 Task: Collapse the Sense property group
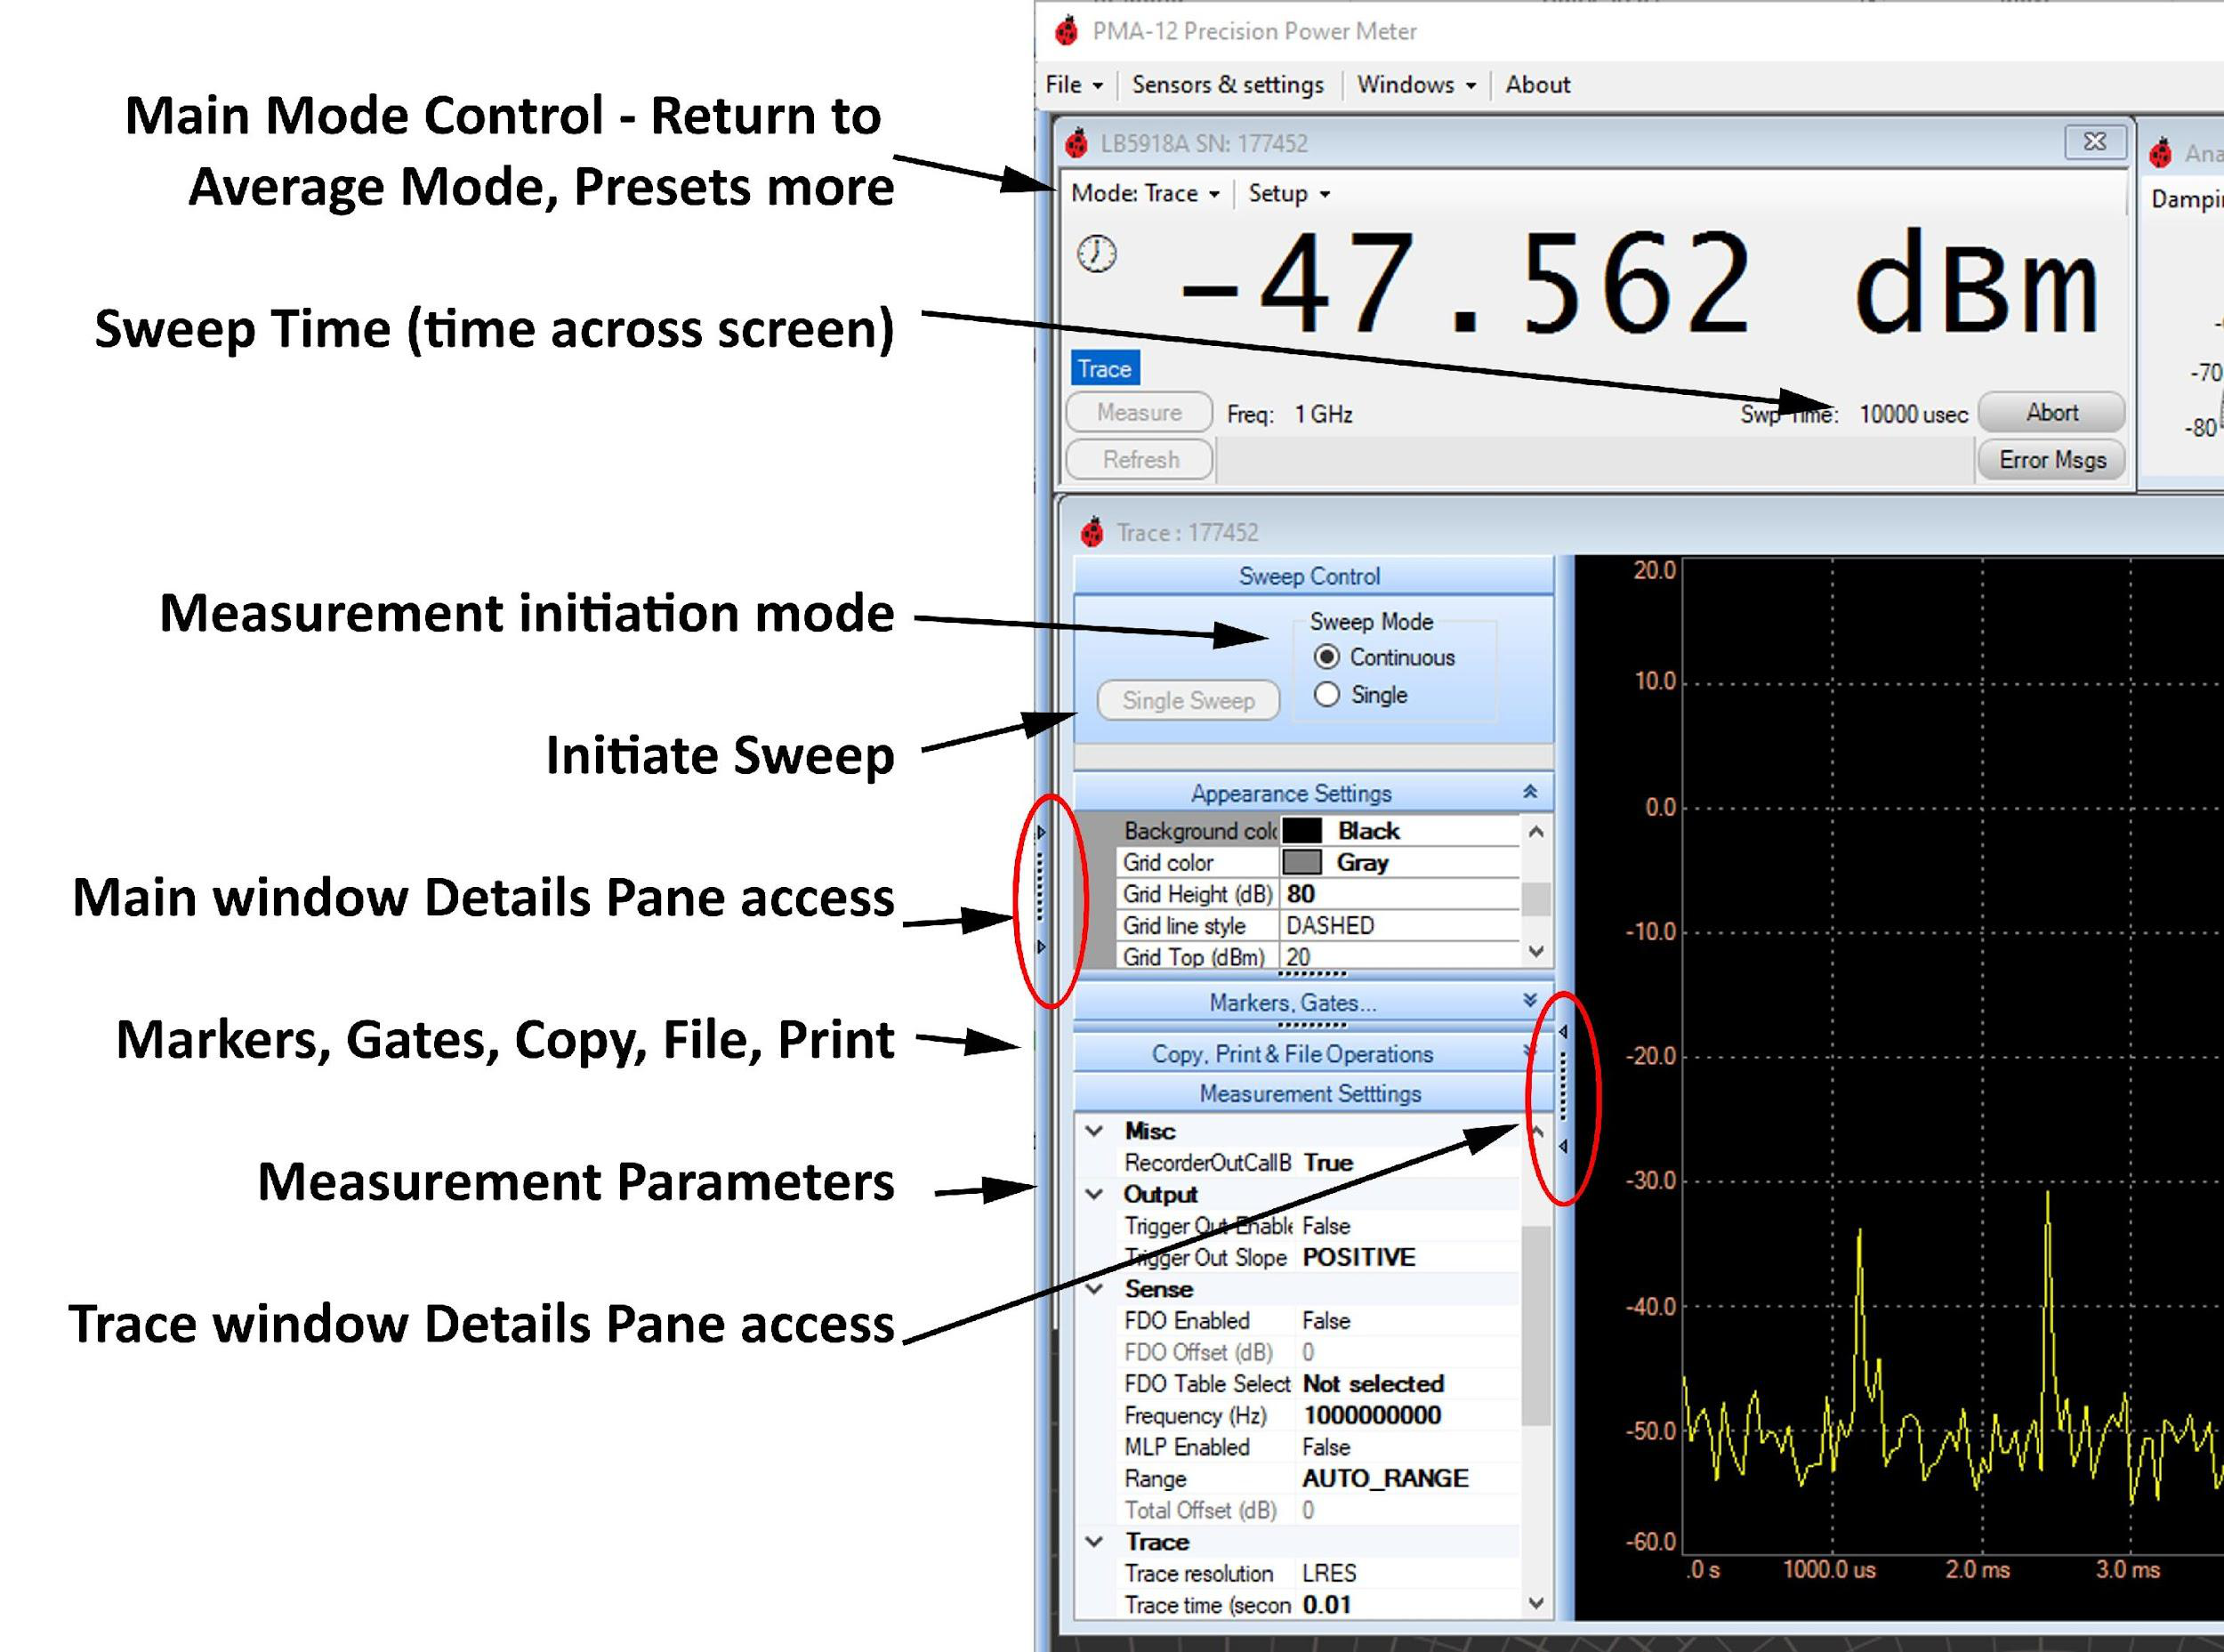point(1095,1289)
